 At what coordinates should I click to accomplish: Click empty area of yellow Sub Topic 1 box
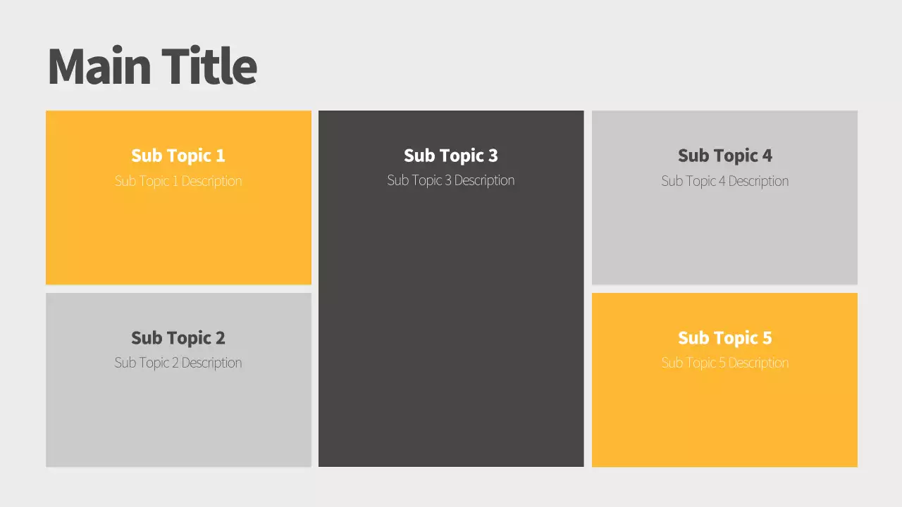coord(178,239)
